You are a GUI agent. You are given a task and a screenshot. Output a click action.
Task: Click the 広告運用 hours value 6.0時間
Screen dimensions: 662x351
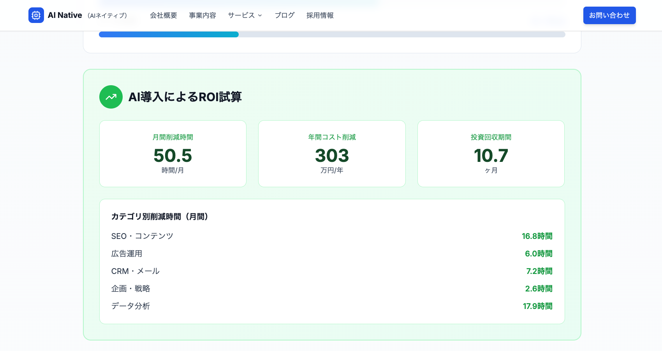tap(539, 253)
